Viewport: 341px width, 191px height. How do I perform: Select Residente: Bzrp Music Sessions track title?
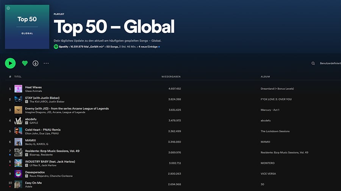click(52, 151)
